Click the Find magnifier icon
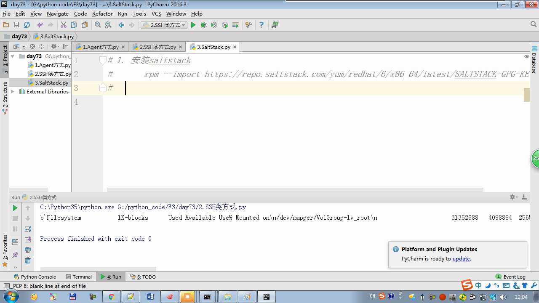This screenshot has height=303, width=539. pyautogui.click(x=98, y=25)
